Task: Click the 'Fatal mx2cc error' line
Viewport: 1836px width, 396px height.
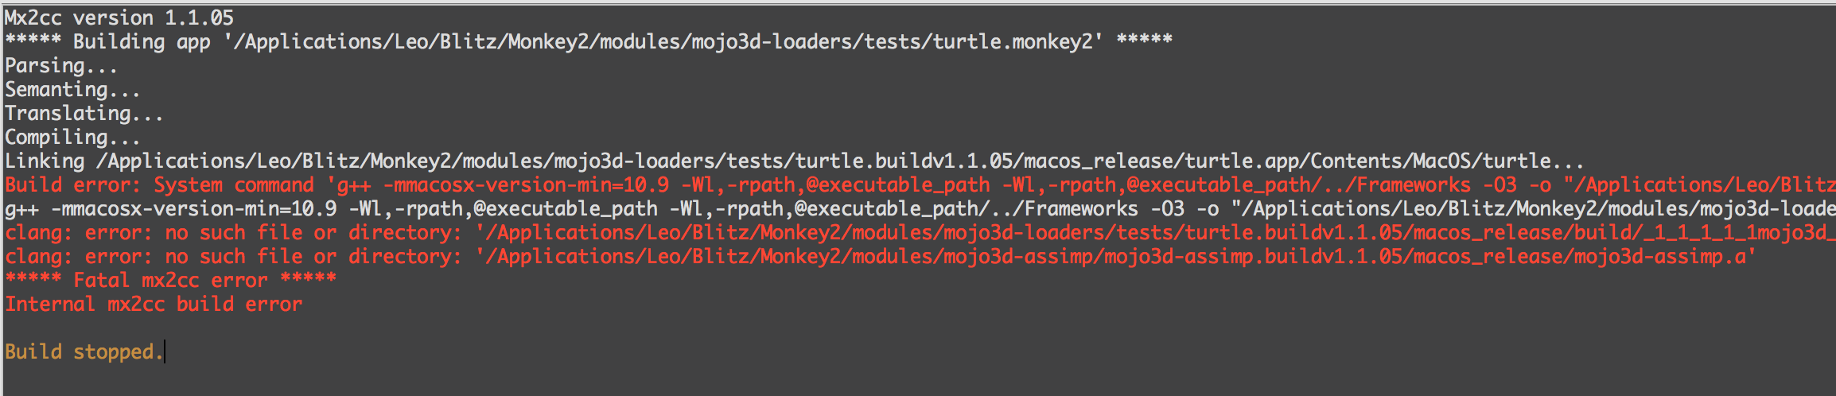Action: [170, 280]
